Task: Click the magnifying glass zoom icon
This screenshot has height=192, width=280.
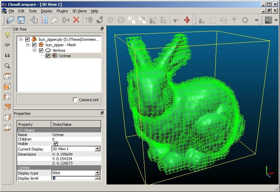Action: pos(7,66)
